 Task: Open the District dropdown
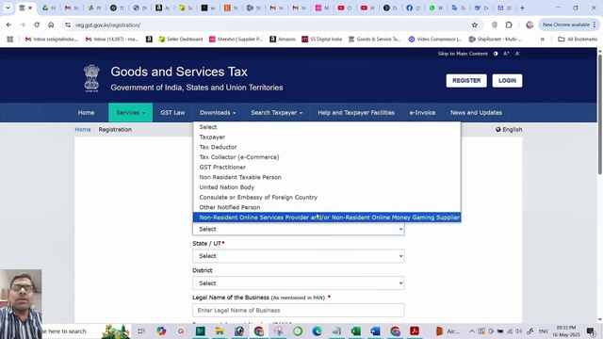pyautogui.click(x=299, y=283)
